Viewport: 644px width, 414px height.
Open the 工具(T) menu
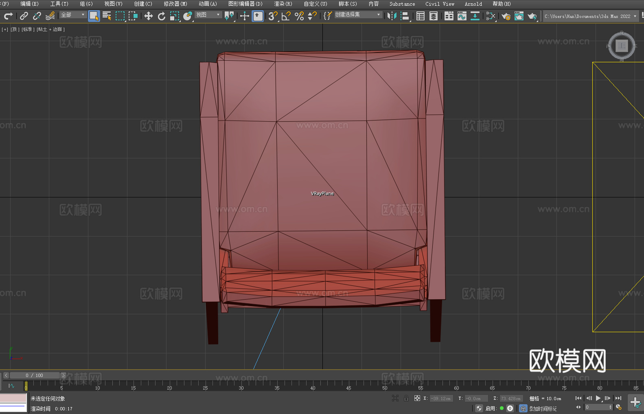(x=59, y=4)
